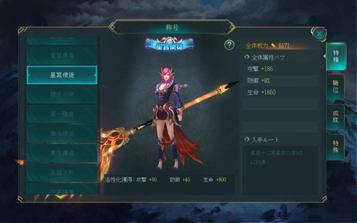Choose the 競技の神 title
The image size is (357, 223).
click(62, 94)
